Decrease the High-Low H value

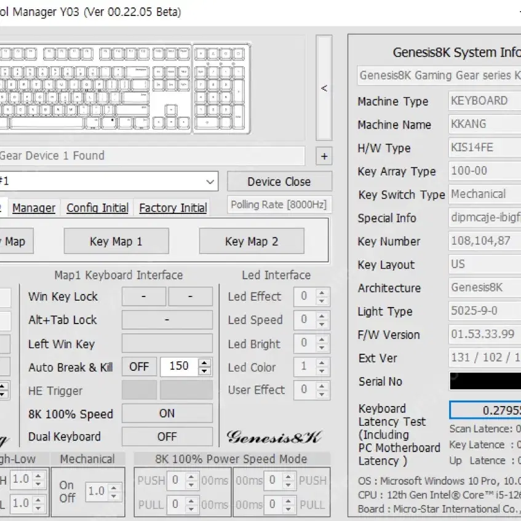(39, 483)
